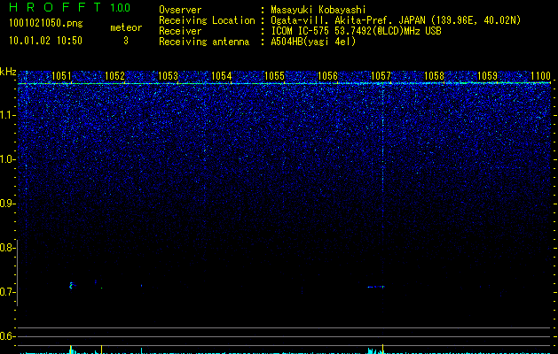Click the 0.6 frequency axis label
This screenshot has width=558, height=354.
coord(7,336)
